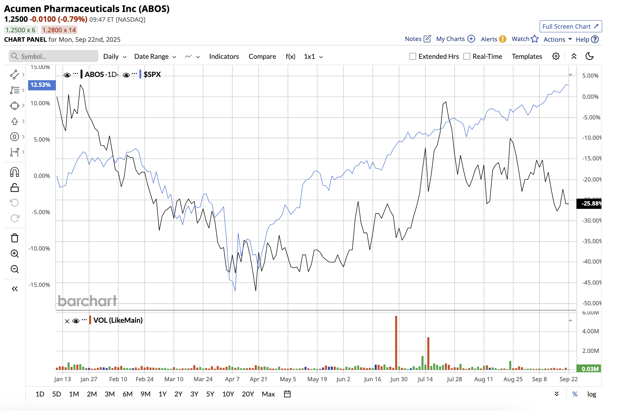Open ABOS series options ellipsis
This screenshot has height=411, width=633.
click(75, 73)
